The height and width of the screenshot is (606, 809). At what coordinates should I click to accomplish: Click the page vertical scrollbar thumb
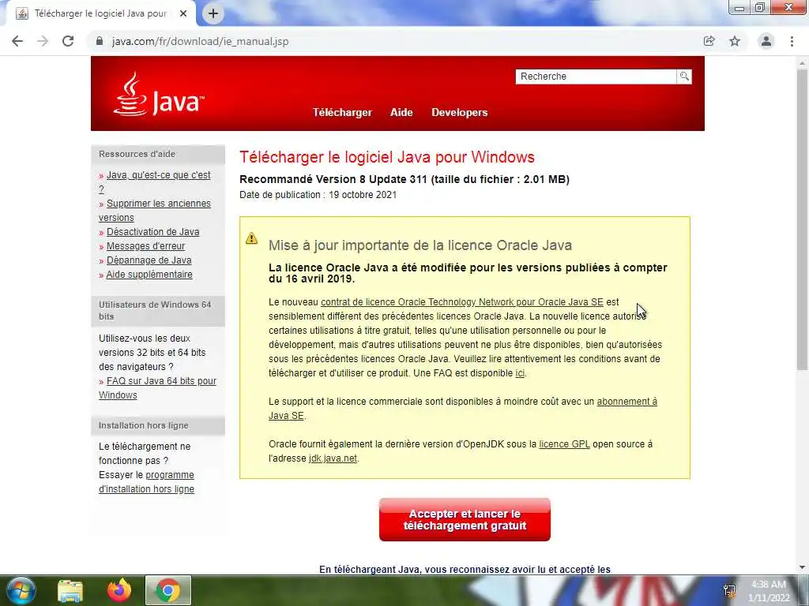tap(802, 219)
